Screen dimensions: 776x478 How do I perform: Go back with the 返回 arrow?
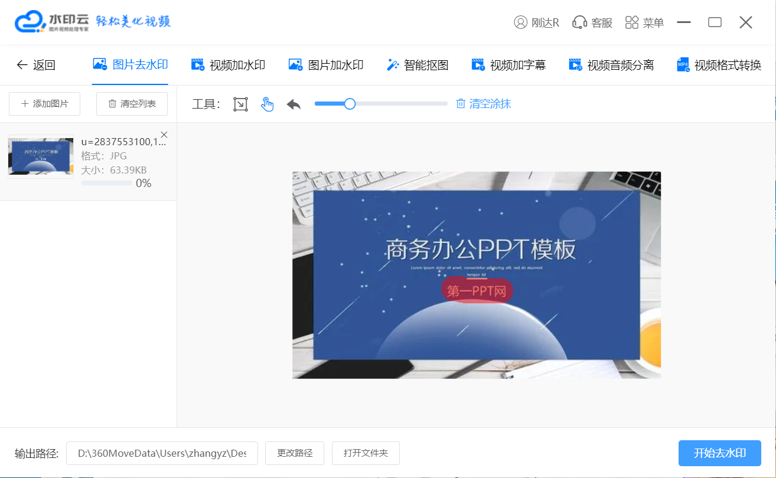pyautogui.click(x=35, y=65)
